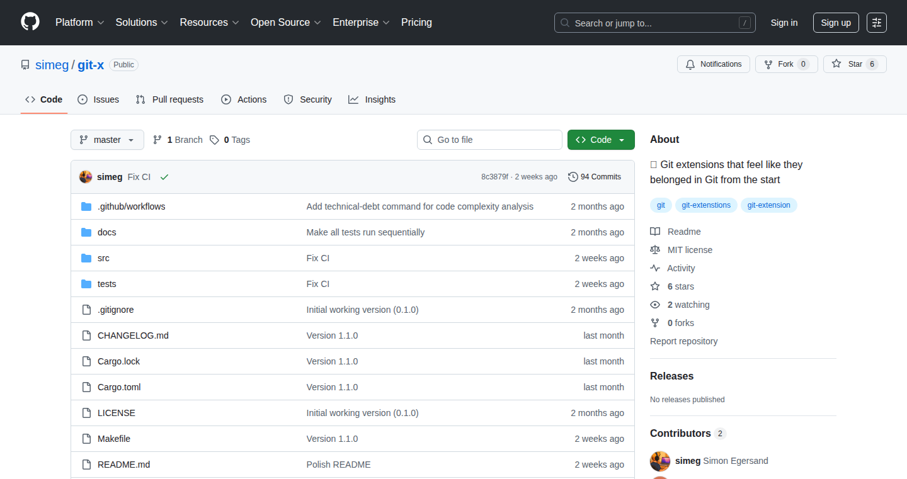The width and height of the screenshot is (907, 479).
Task: Open the appearance settings icon in header
Action: tap(877, 23)
